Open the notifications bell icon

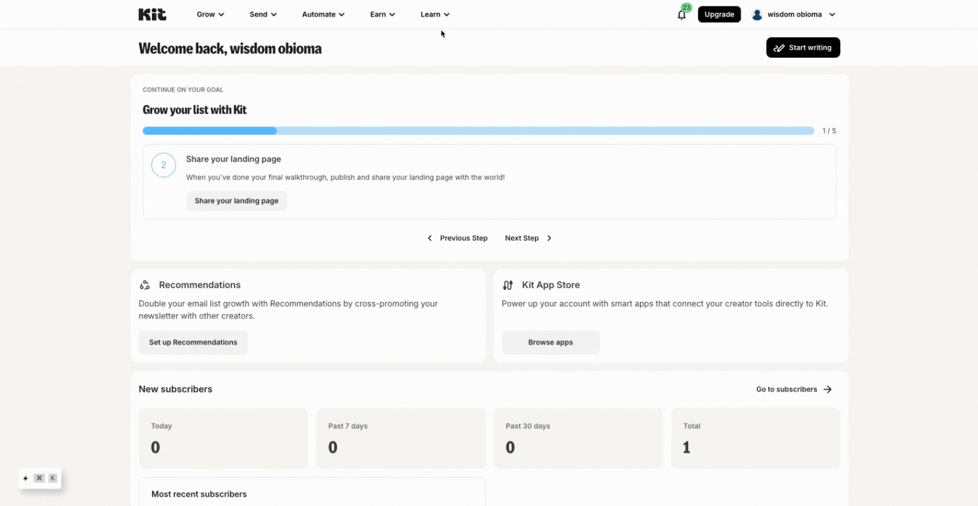point(681,14)
